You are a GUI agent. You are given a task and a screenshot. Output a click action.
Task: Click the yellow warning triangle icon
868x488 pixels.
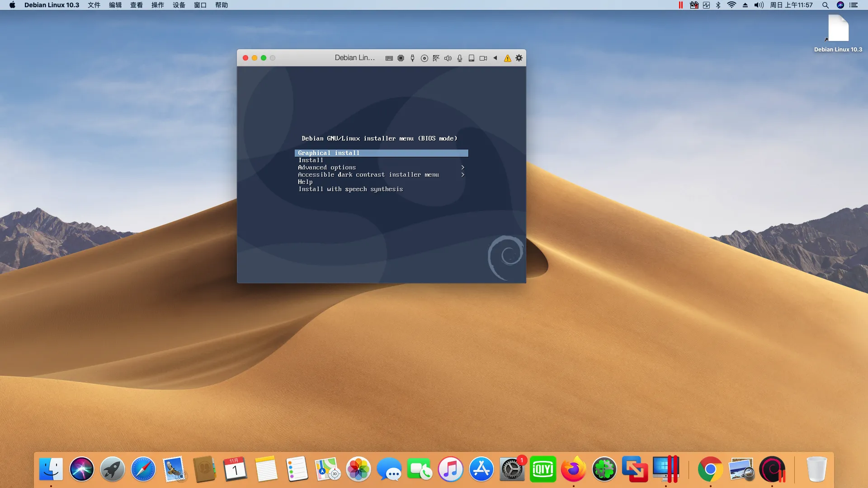pyautogui.click(x=507, y=58)
